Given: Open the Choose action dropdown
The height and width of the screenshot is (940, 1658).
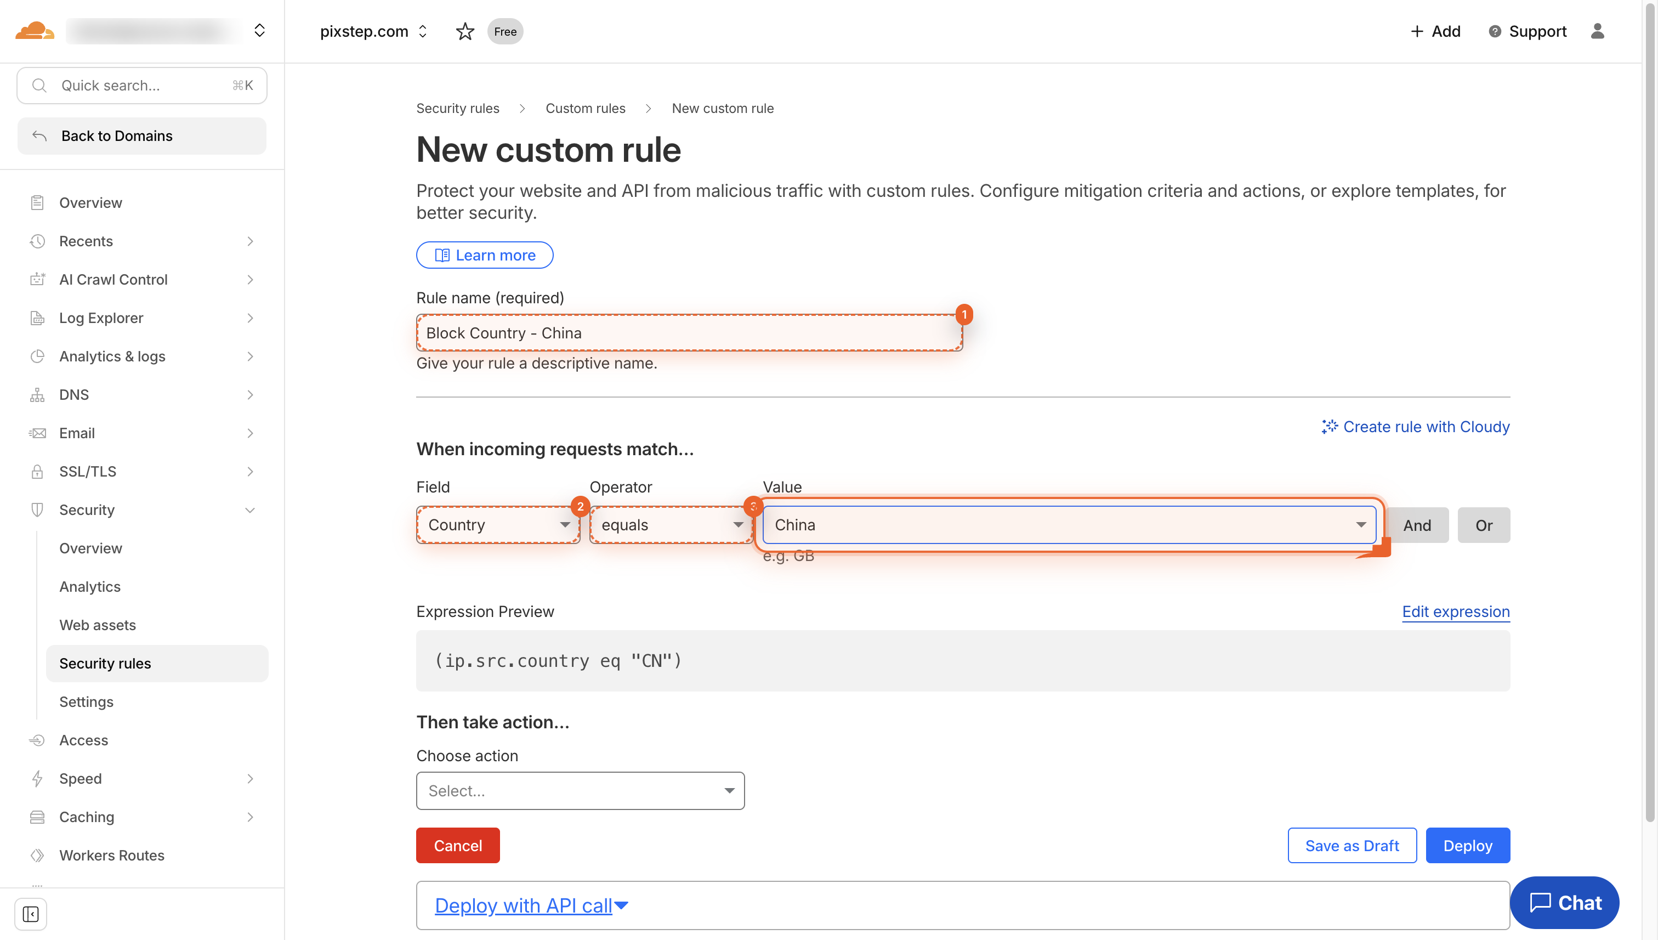Looking at the screenshot, I should (580, 790).
